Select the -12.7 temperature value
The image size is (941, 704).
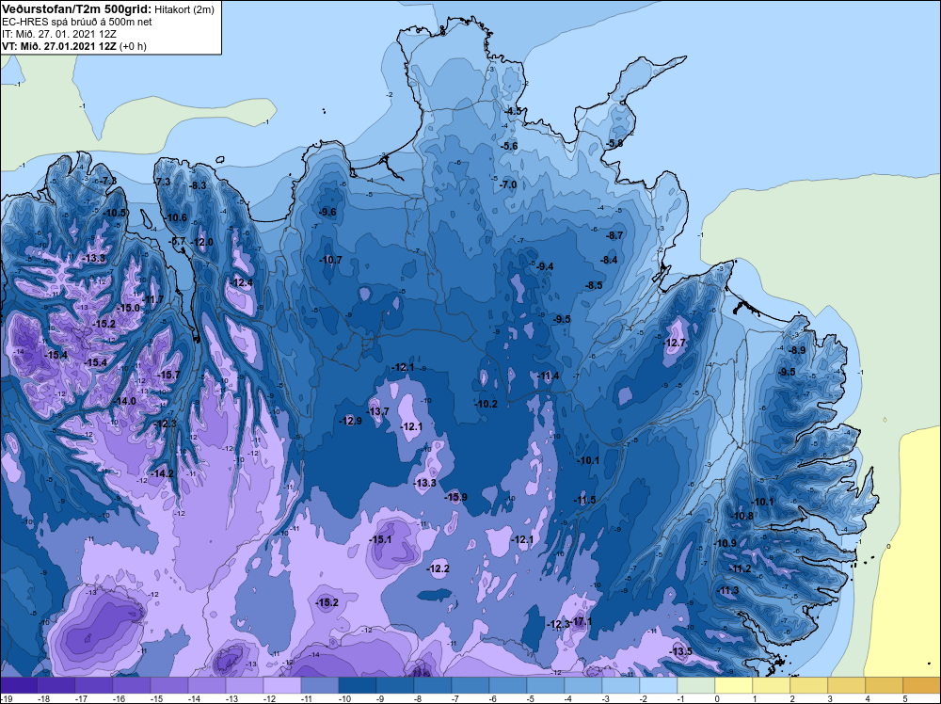[675, 343]
